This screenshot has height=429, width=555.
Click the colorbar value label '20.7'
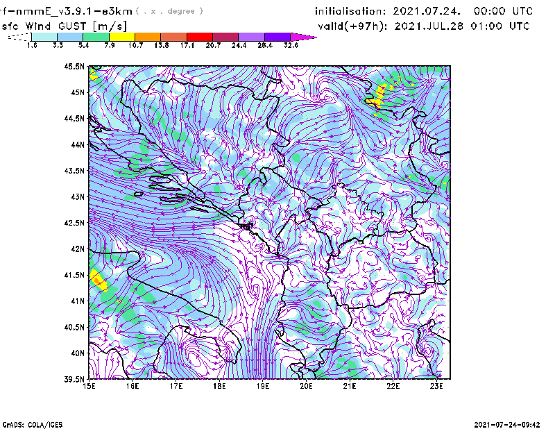coord(213,45)
